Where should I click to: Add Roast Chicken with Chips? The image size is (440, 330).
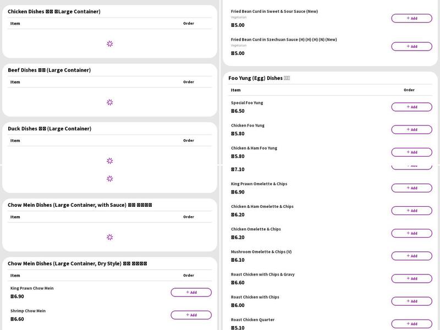coord(411,301)
